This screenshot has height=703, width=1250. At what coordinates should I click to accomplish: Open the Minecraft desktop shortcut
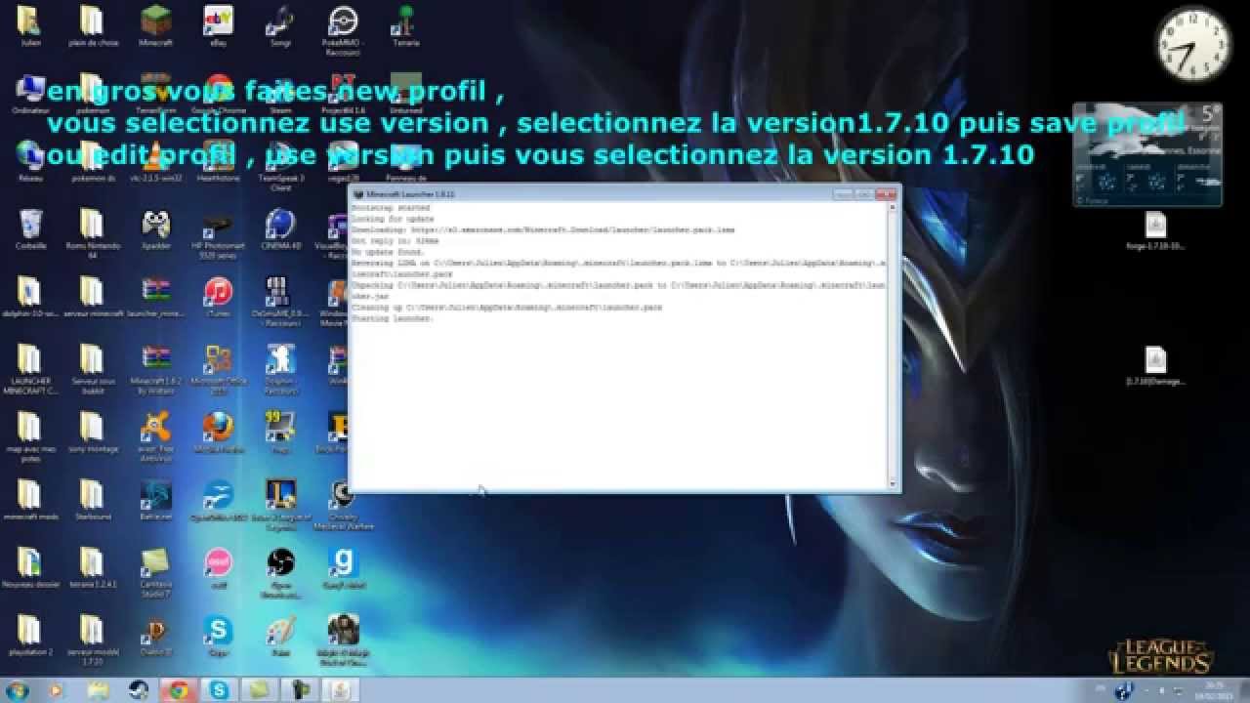[x=155, y=24]
